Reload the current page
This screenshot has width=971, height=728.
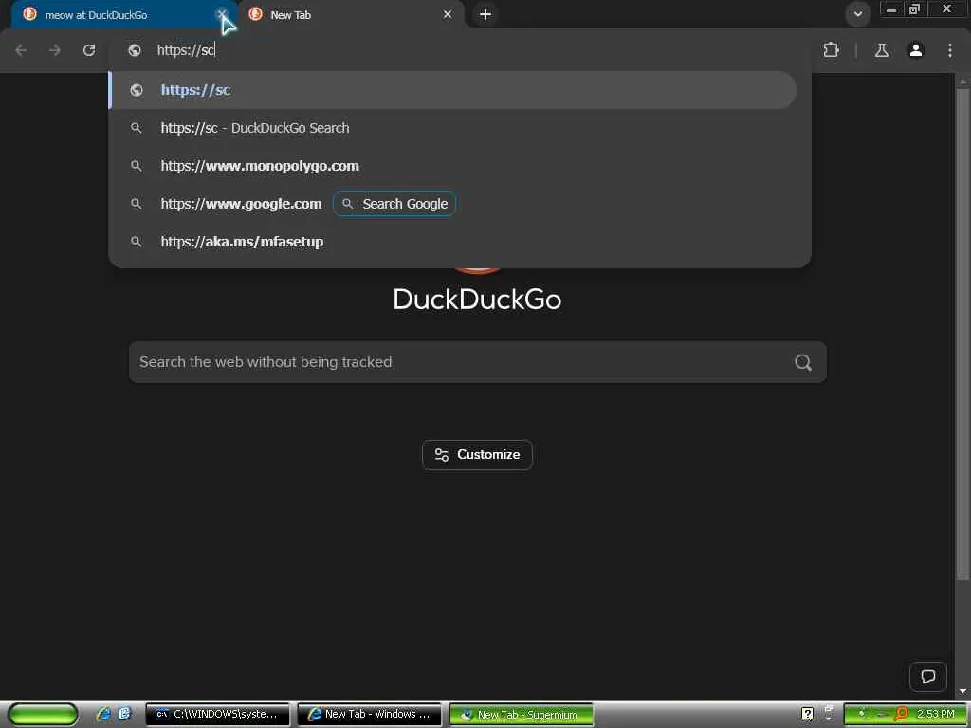point(89,50)
